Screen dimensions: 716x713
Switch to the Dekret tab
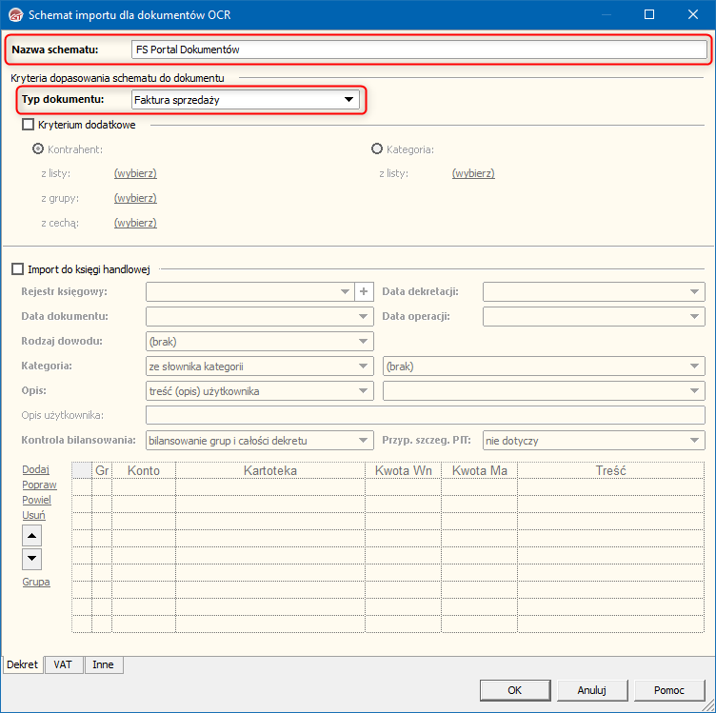click(23, 664)
